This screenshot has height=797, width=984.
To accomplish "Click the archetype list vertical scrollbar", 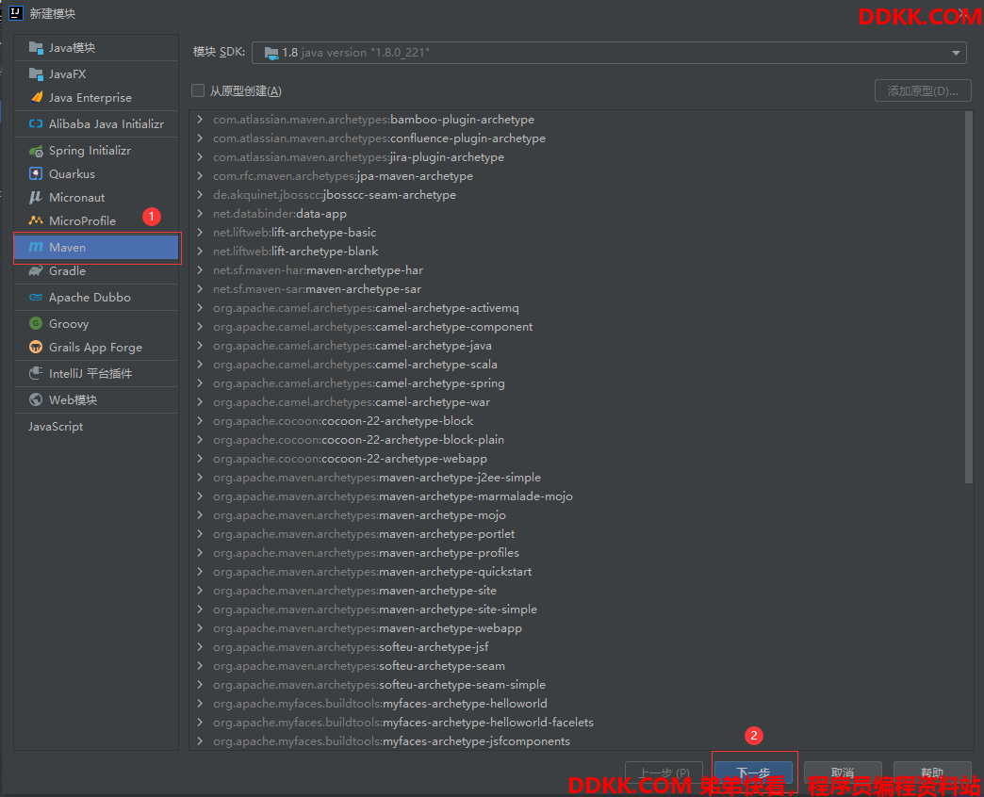I will [968, 298].
